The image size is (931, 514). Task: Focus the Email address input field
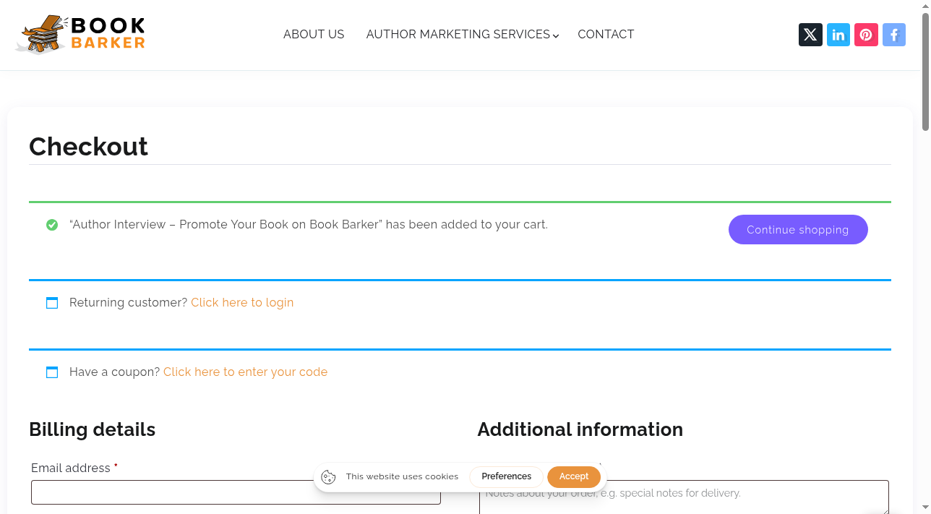tap(236, 492)
